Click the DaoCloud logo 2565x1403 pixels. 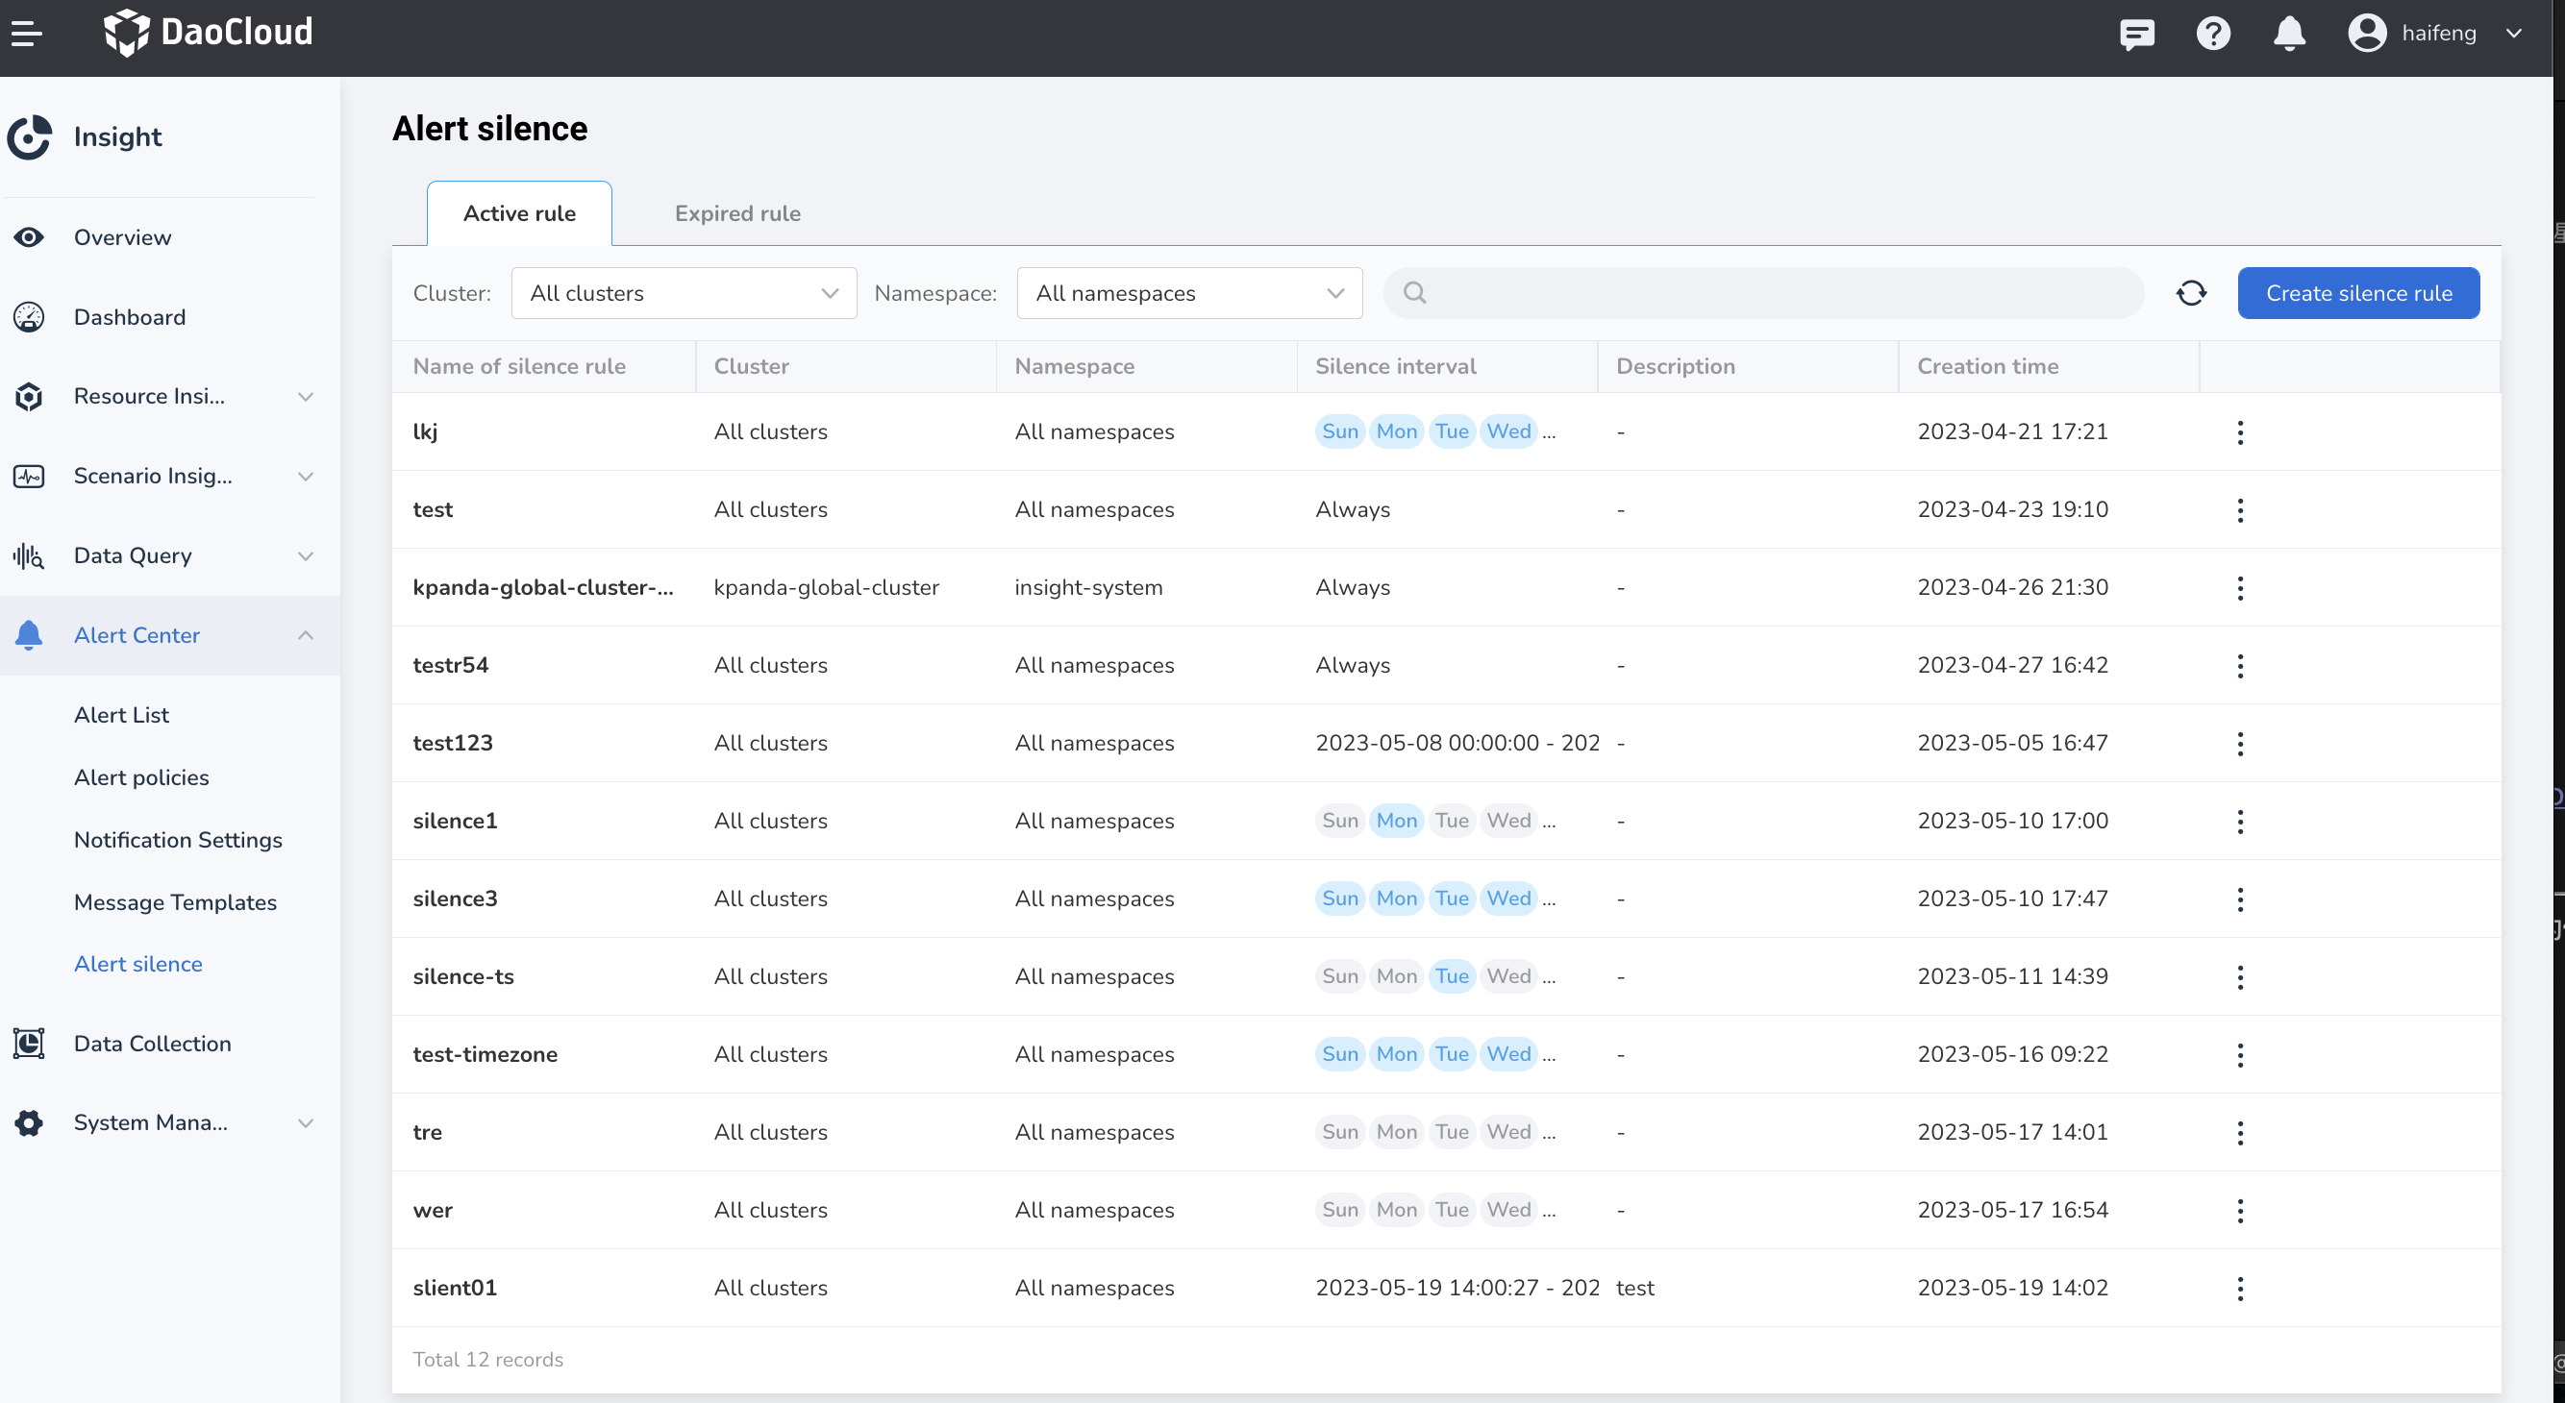coord(208,32)
